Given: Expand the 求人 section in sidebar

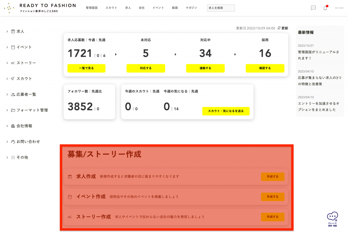Looking at the screenshot, I should click(x=7, y=31).
